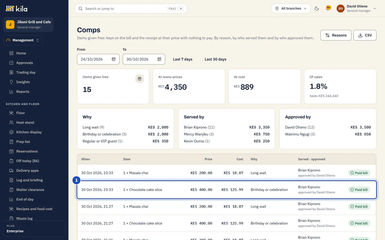Click Paid bill badge on highlighted chocolate cake row
Viewport: 385px width, 240px height.
359,190
